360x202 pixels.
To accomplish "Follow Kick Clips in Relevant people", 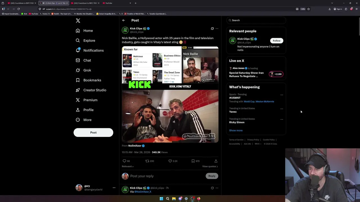I will (276, 41).
